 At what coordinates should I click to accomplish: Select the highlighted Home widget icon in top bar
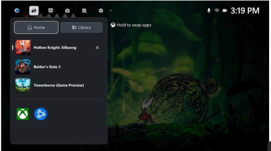click(34, 11)
